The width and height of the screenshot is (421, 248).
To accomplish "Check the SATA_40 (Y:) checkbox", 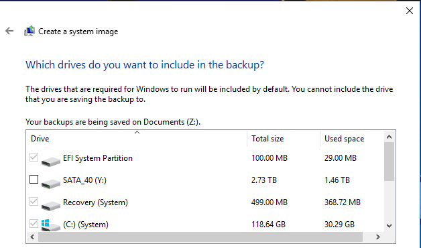I will tap(34, 179).
